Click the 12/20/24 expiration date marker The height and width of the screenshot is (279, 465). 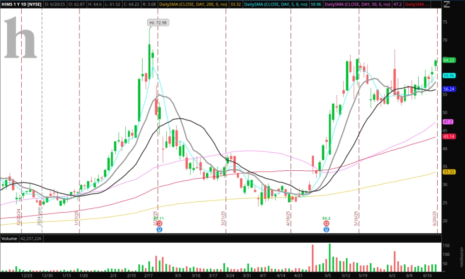click(19, 217)
